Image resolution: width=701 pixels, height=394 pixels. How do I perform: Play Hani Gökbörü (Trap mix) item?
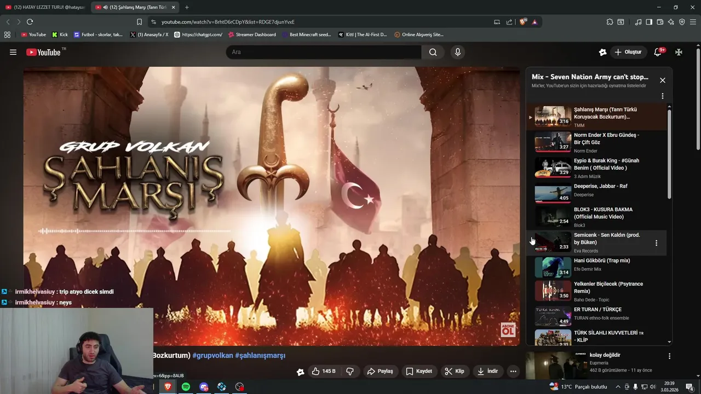coord(596,266)
